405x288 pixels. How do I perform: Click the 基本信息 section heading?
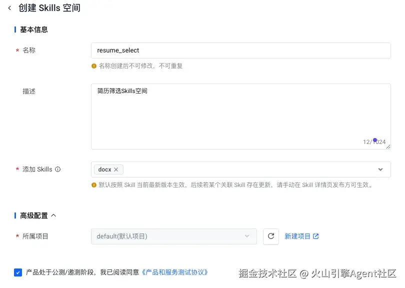(34, 29)
